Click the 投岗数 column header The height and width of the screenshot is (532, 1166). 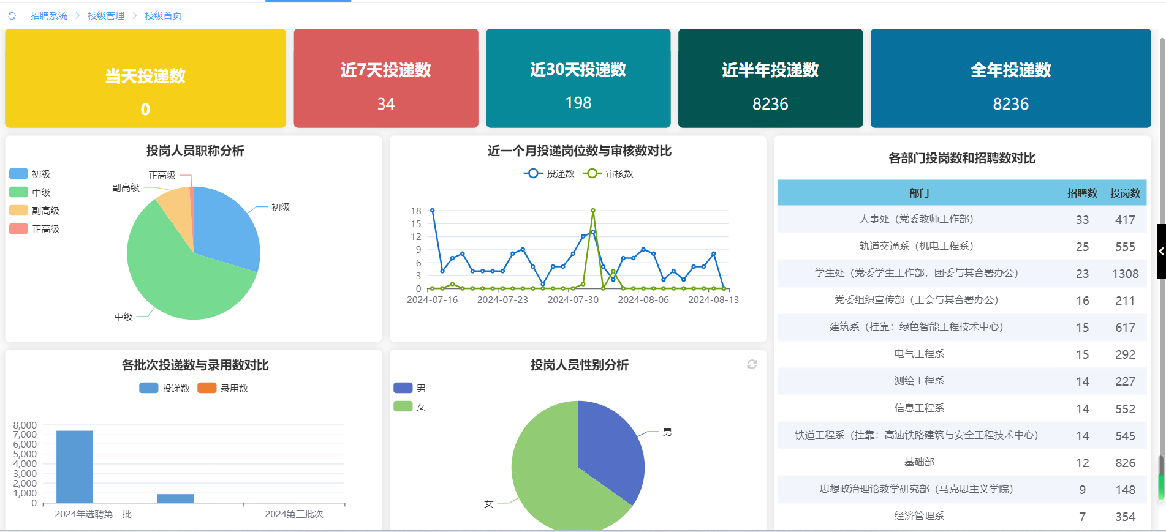click(1125, 193)
